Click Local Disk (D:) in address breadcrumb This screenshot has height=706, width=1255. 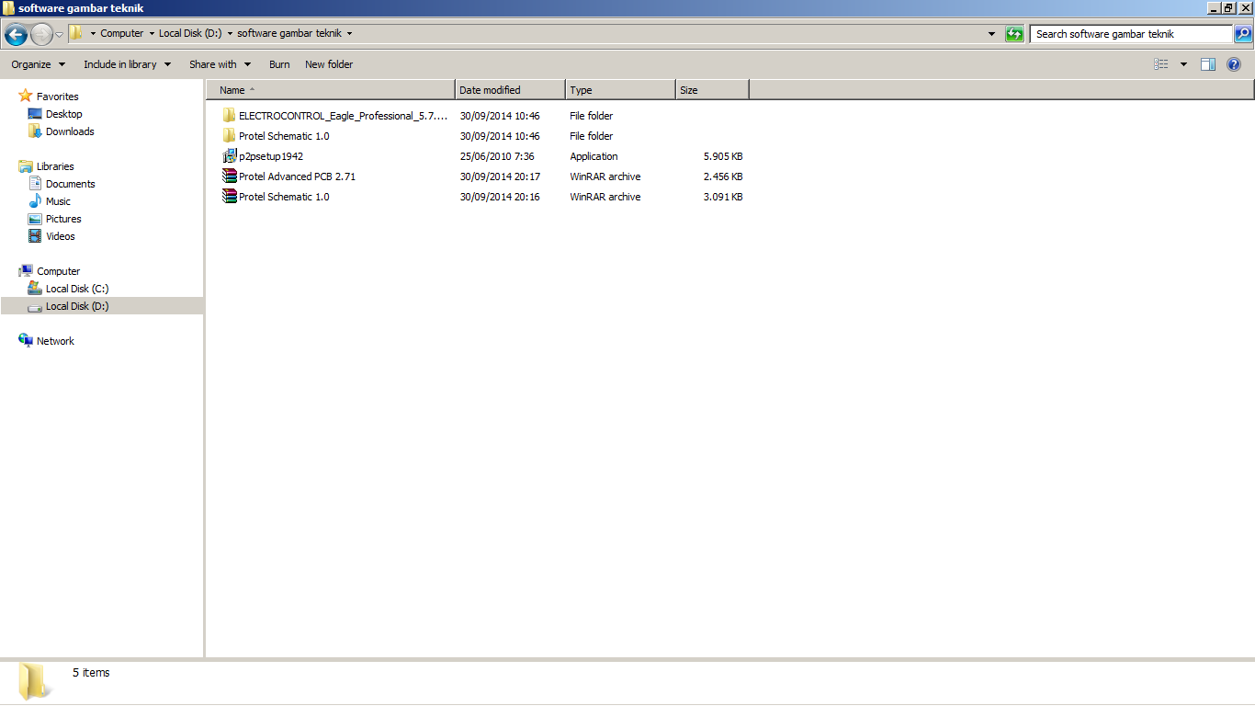pyautogui.click(x=190, y=33)
